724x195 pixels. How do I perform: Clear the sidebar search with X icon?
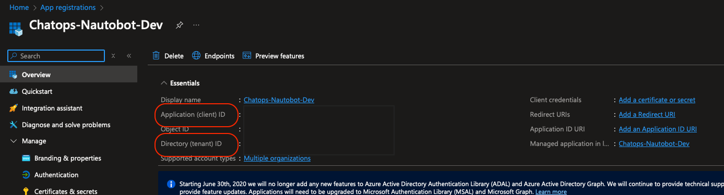113,56
